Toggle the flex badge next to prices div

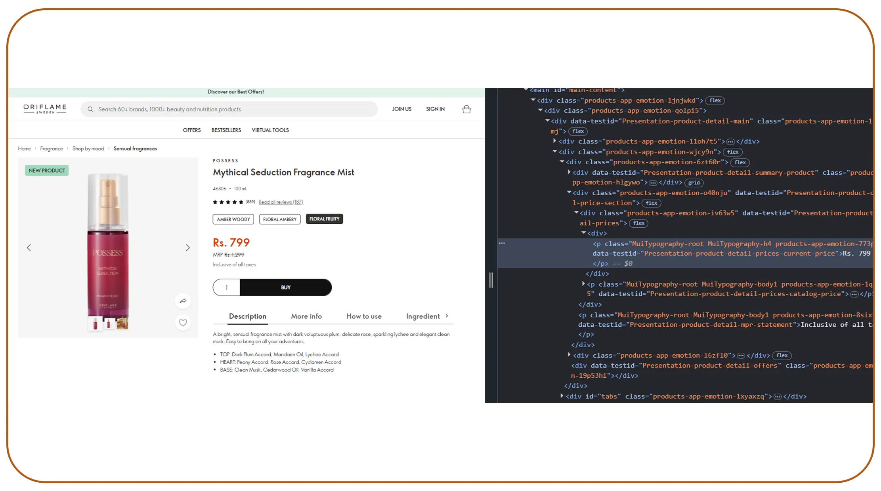[638, 223]
